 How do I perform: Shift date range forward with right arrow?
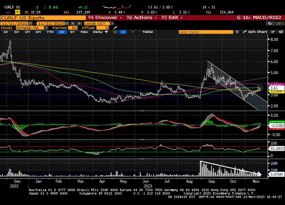click(x=79, y=24)
